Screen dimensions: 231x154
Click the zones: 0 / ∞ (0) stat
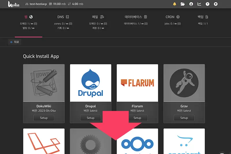(63, 24)
